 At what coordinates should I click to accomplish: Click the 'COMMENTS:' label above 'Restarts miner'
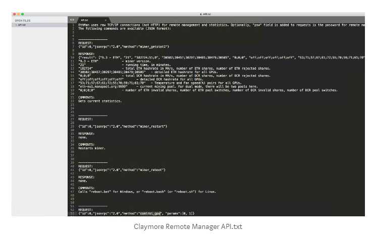(86, 145)
